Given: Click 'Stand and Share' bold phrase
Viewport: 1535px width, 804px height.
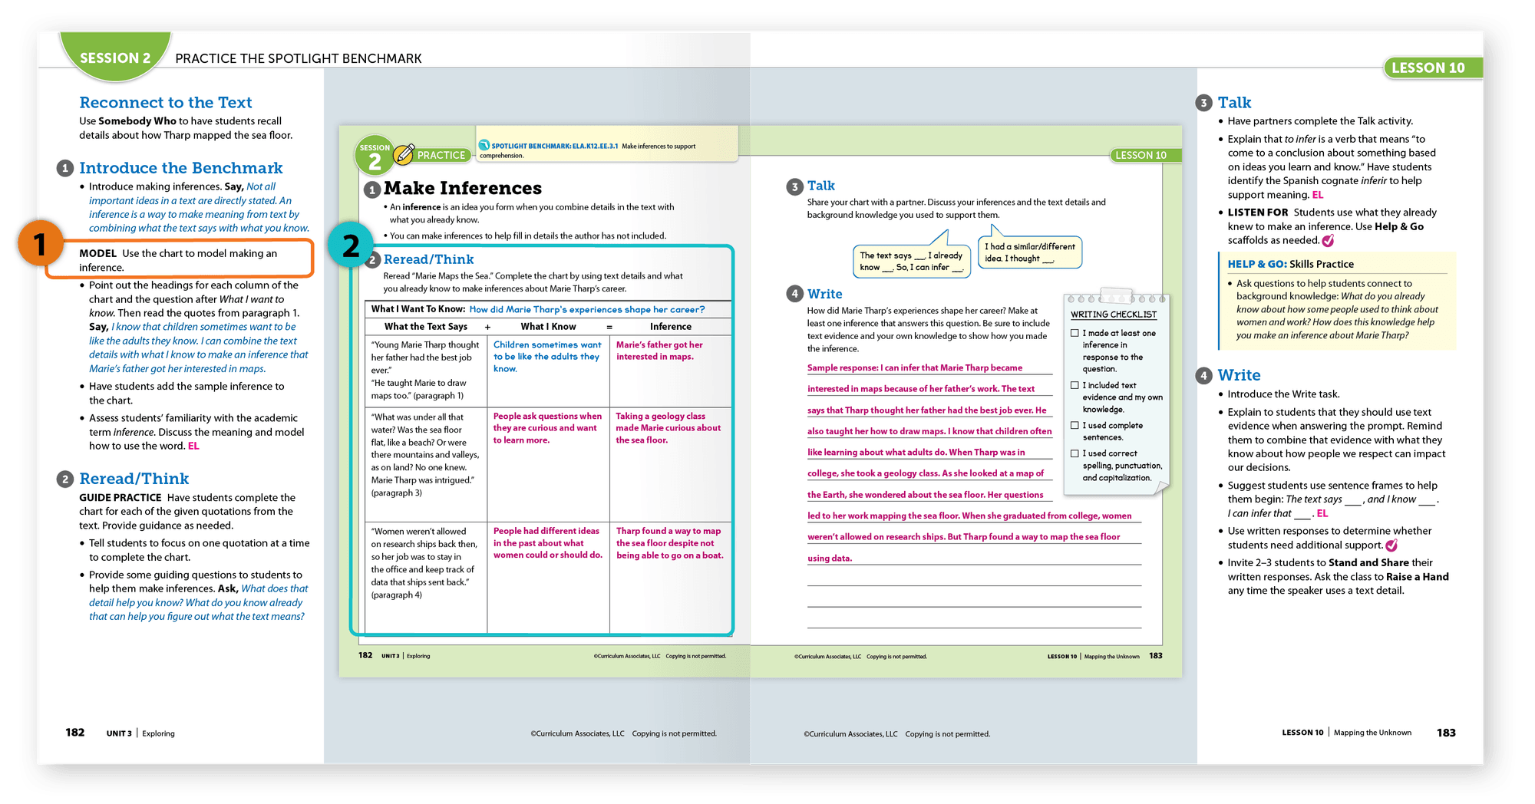Looking at the screenshot, I should coord(1368,563).
